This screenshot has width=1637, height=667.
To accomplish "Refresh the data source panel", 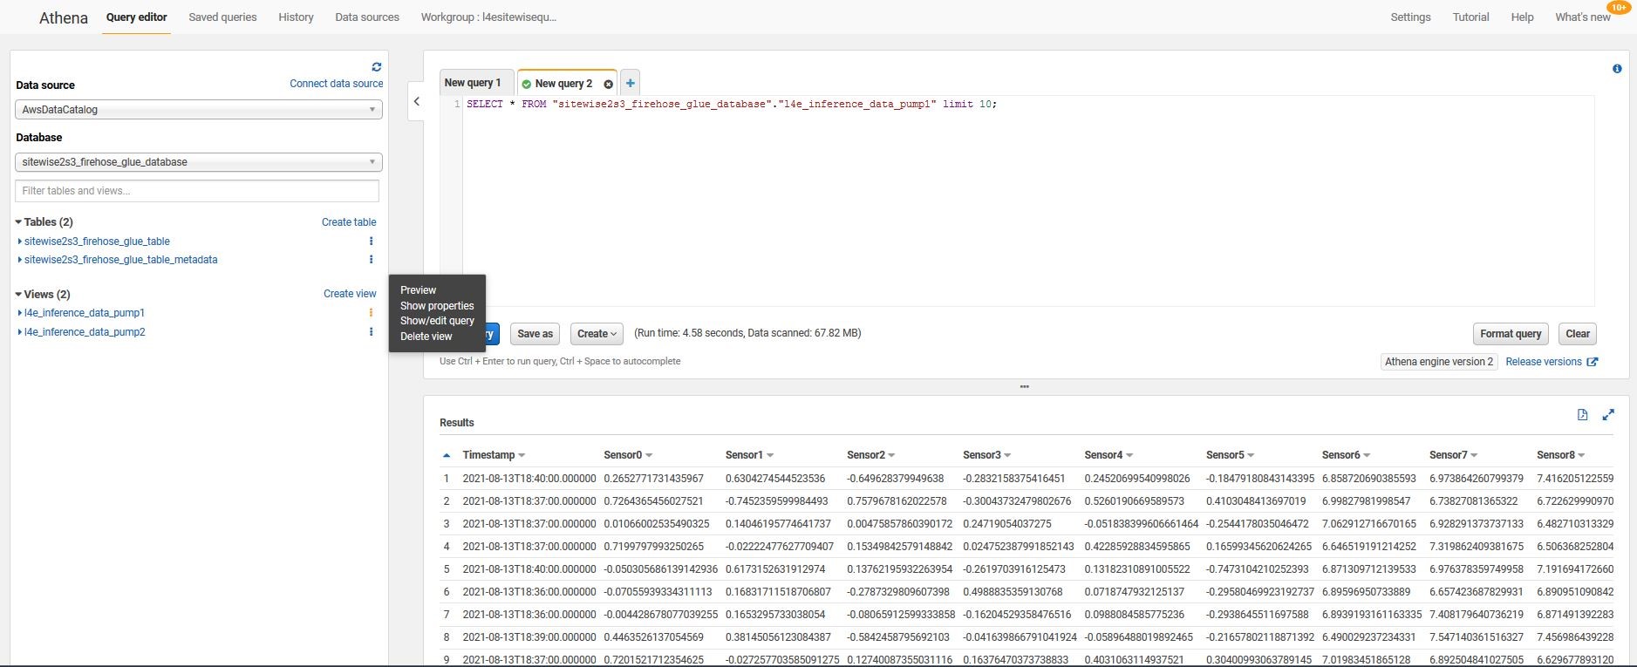I will [377, 67].
